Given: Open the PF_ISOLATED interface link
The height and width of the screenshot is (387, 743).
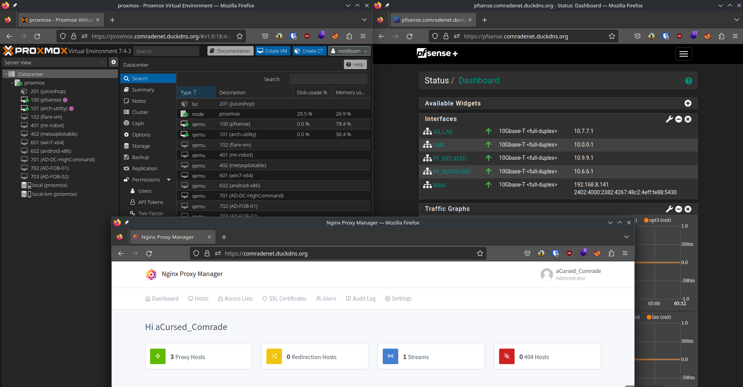Looking at the screenshot, I should (x=450, y=158).
